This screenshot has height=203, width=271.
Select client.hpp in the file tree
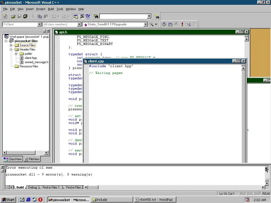31,58
